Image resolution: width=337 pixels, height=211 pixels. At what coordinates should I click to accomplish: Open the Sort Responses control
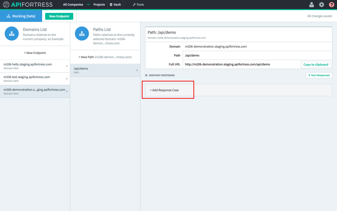(x=319, y=75)
